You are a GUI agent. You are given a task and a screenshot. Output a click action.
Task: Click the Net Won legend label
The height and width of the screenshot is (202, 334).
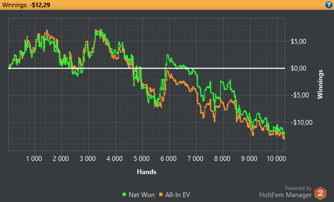tap(141, 195)
